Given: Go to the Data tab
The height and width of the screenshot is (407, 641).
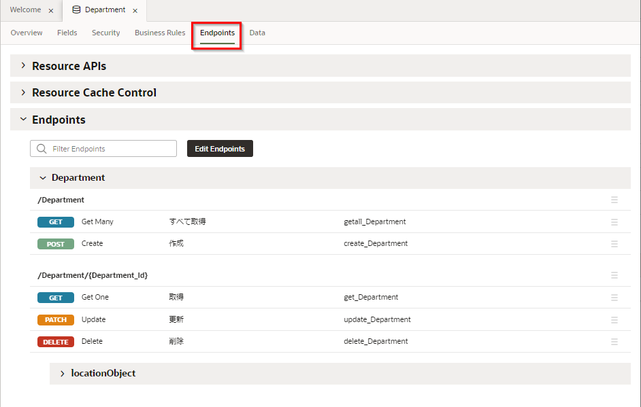Looking at the screenshot, I should pyautogui.click(x=257, y=33).
